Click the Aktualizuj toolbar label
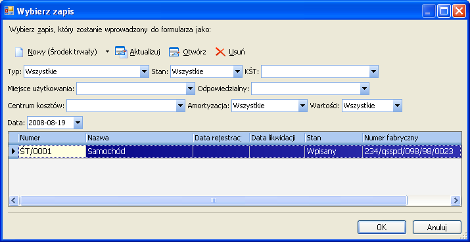This screenshot has height=242, width=470. click(x=145, y=52)
